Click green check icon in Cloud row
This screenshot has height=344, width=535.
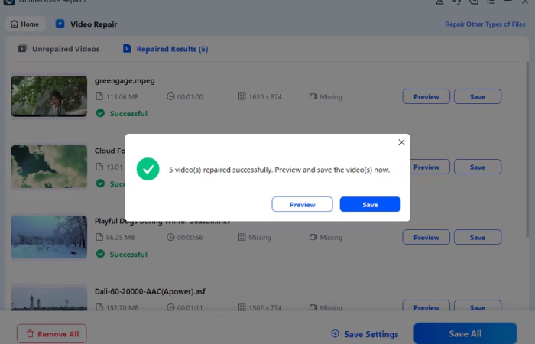100,183
